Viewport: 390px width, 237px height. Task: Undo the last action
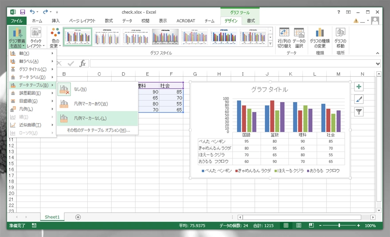pos(32,12)
